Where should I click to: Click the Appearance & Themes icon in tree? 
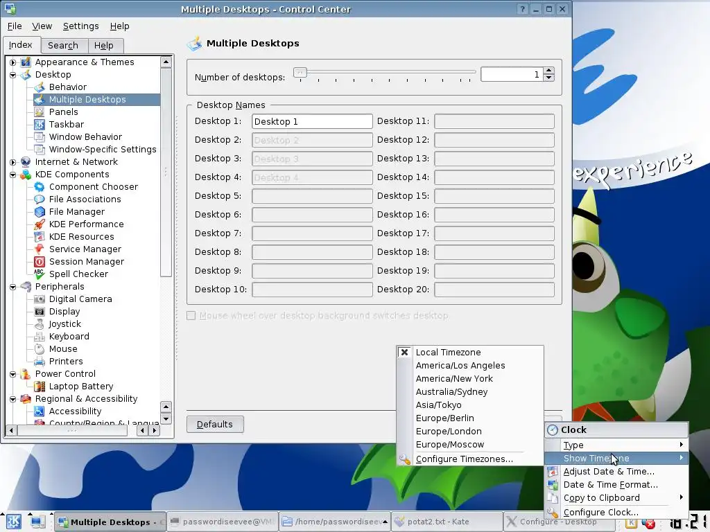pos(26,62)
